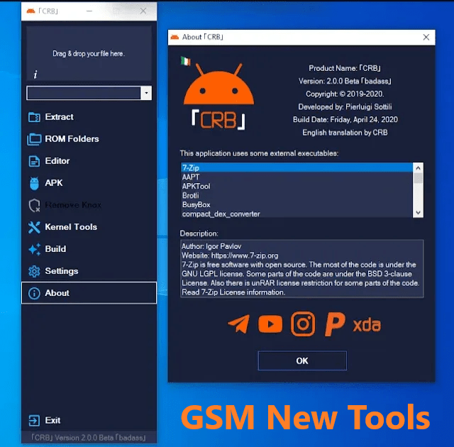The height and width of the screenshot is (447, 454).
Task: Click the About info circle icon
Action: 34,293
